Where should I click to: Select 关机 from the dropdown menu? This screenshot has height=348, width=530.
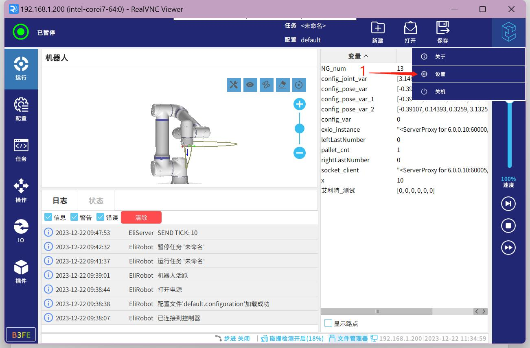(440, 92)
